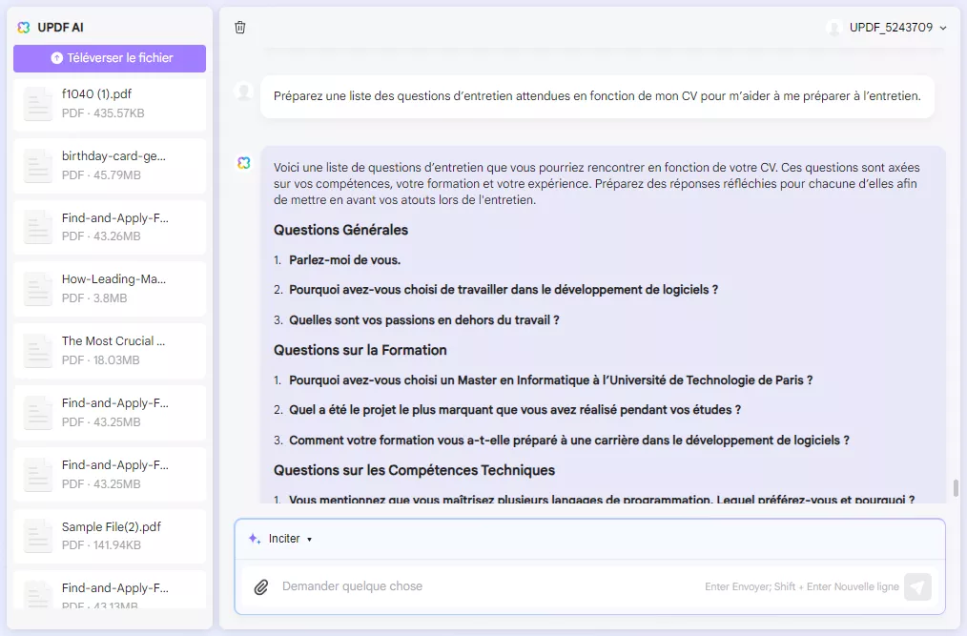Viewport: 967px width, 636px height.
Task: Delete the conversation with the trash icon
Action: click(x=240, y=28)
